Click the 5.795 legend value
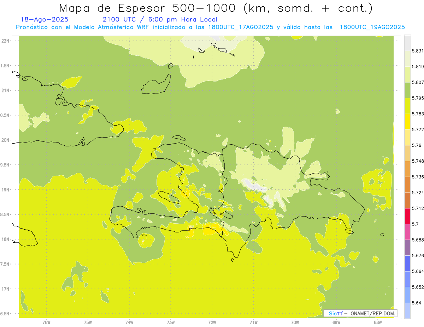 click(418, 98)
